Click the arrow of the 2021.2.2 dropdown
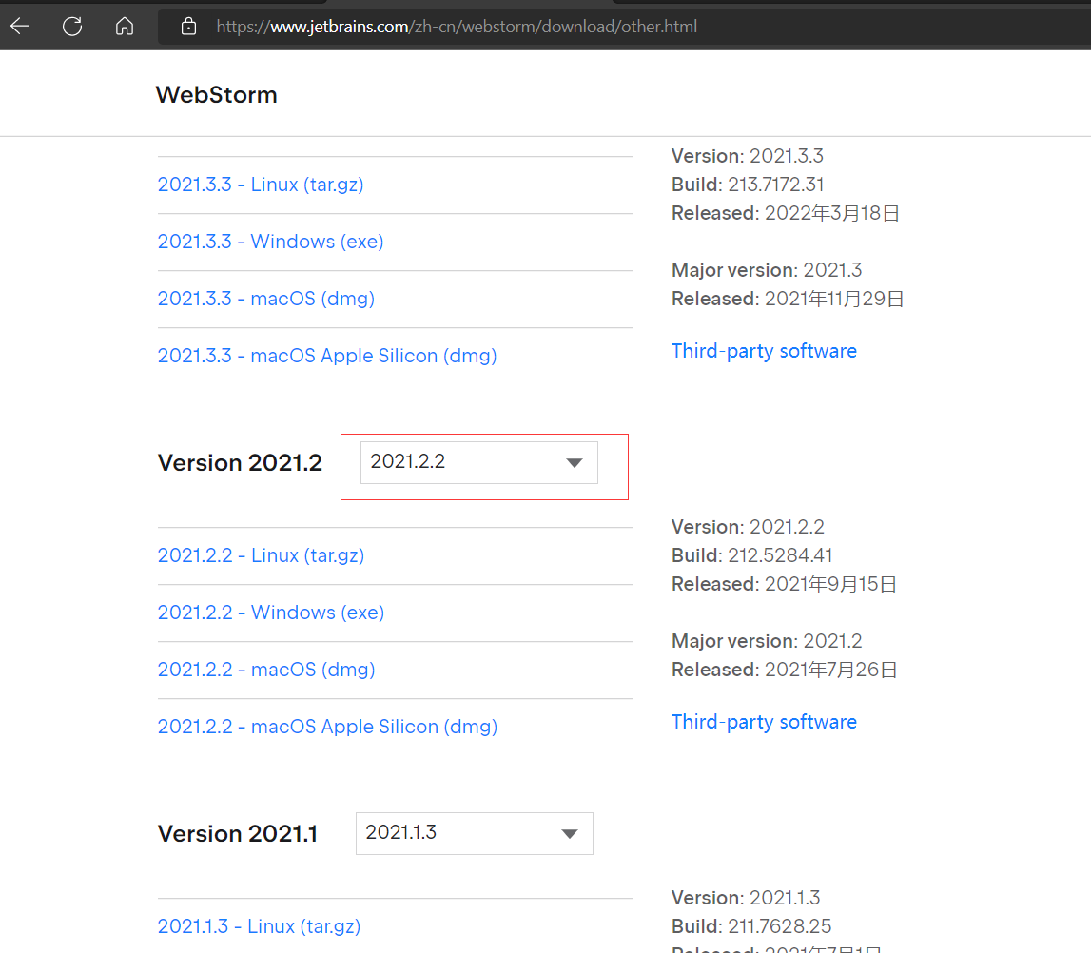The image size is (1091, 953). click(x=574, y=463)
